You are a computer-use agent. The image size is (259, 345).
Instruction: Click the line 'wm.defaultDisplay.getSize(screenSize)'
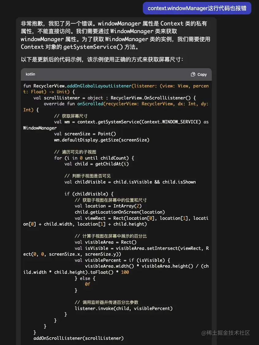point(102,140)
